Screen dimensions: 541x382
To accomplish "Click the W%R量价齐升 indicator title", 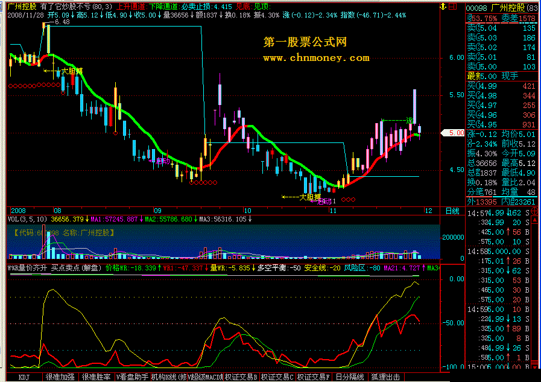I will pyautogui.click(x=27, y=268).
